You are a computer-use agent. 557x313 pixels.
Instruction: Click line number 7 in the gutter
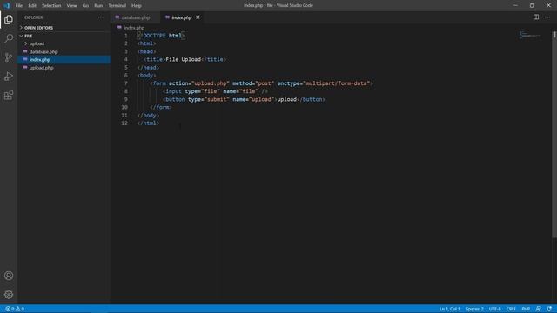(125, 83)
